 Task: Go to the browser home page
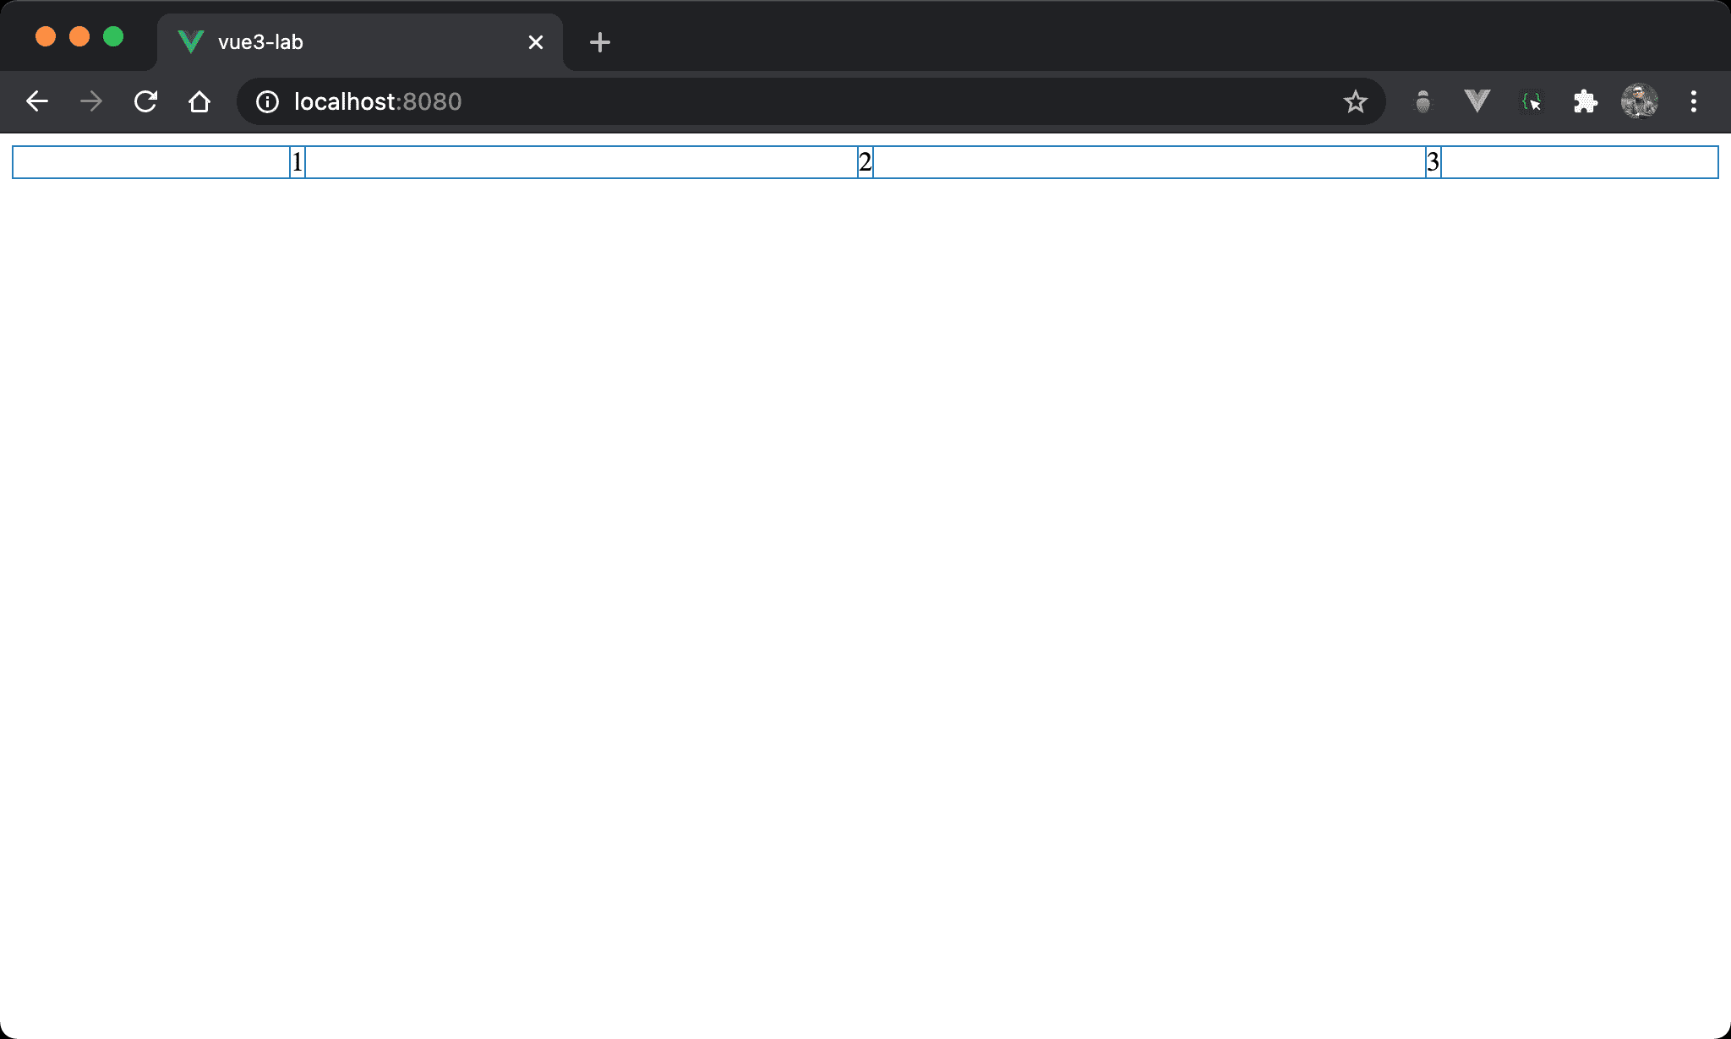pos(199,102)
